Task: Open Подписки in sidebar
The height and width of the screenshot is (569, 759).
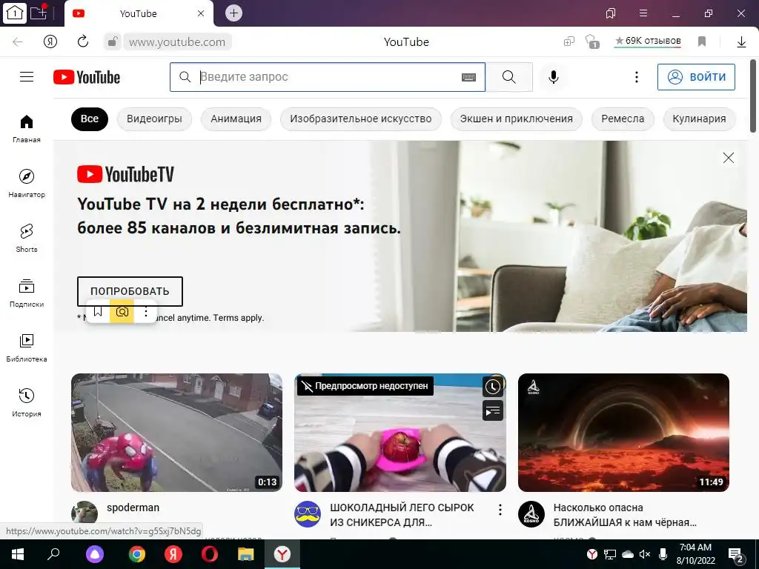Action: pos(27,293)
